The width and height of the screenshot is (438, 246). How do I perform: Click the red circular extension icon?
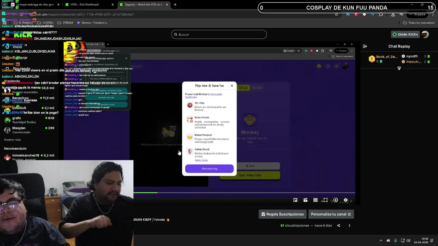(356, 14)
